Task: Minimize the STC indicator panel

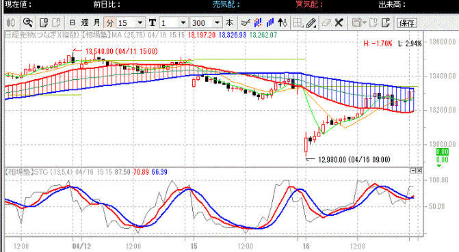Action: 413,171
